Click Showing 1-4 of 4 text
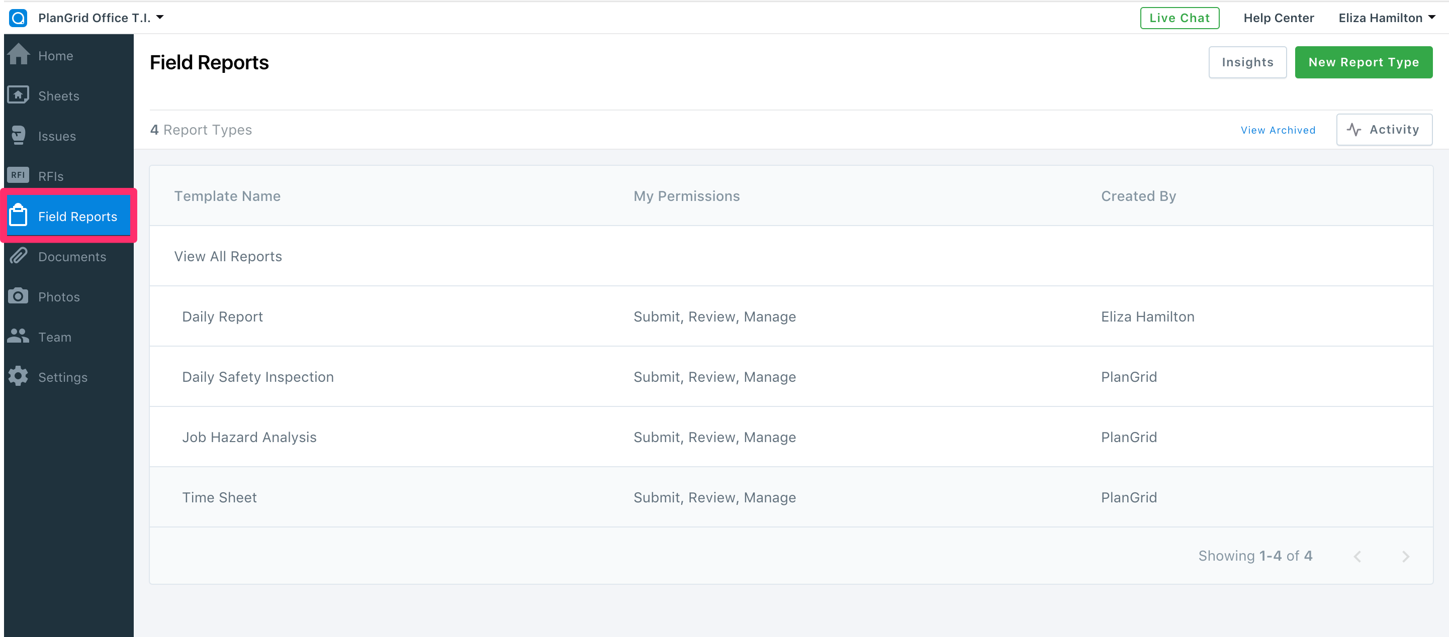 [1255, 556]
